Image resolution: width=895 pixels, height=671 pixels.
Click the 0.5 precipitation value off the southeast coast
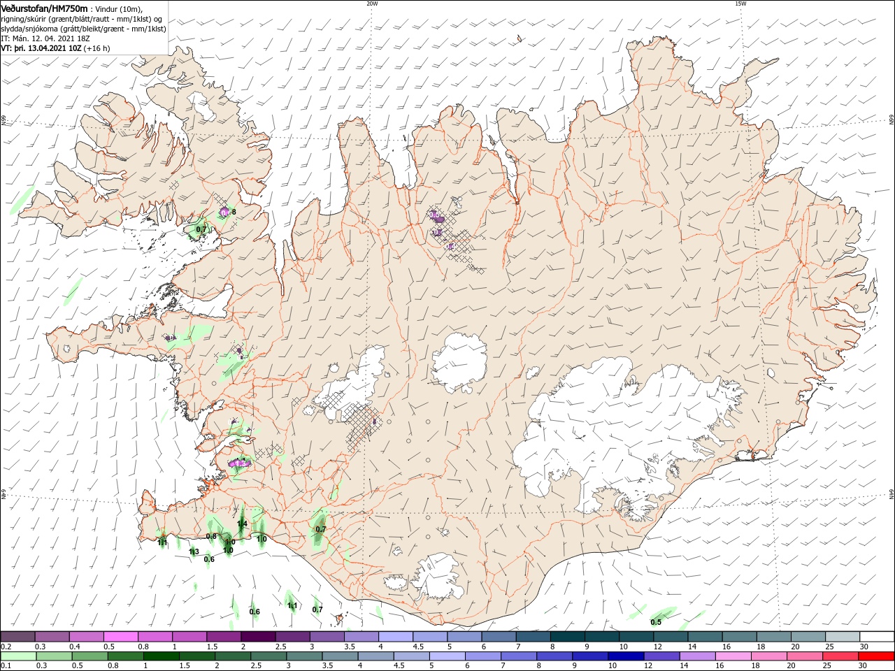point(656,623)
